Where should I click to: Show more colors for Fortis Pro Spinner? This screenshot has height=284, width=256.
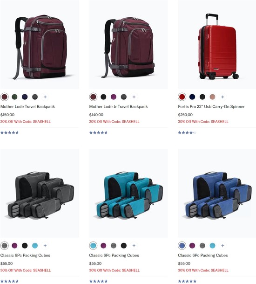tap(222, 97)
